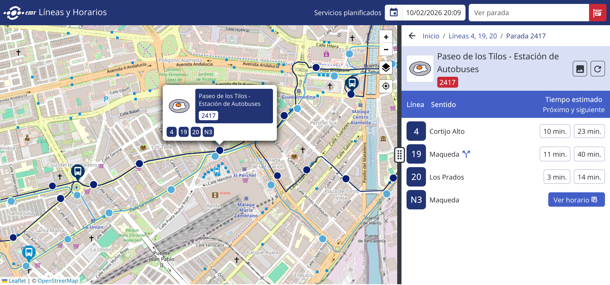Type in the Ver parada search field
Screen dimensions: 610x285
(x=528, y=13)
